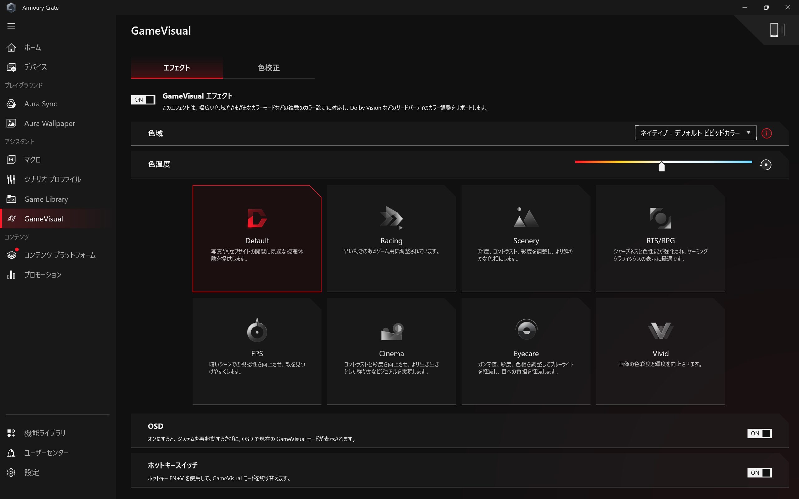Reset color temperature with reset icon
The width and height of the screenshot is (799, 499).
765,164
